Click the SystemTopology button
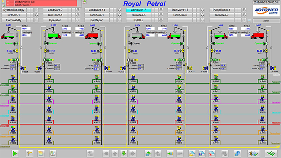The height and width of the screenshot is (158, 281). (x=14, y=10)
